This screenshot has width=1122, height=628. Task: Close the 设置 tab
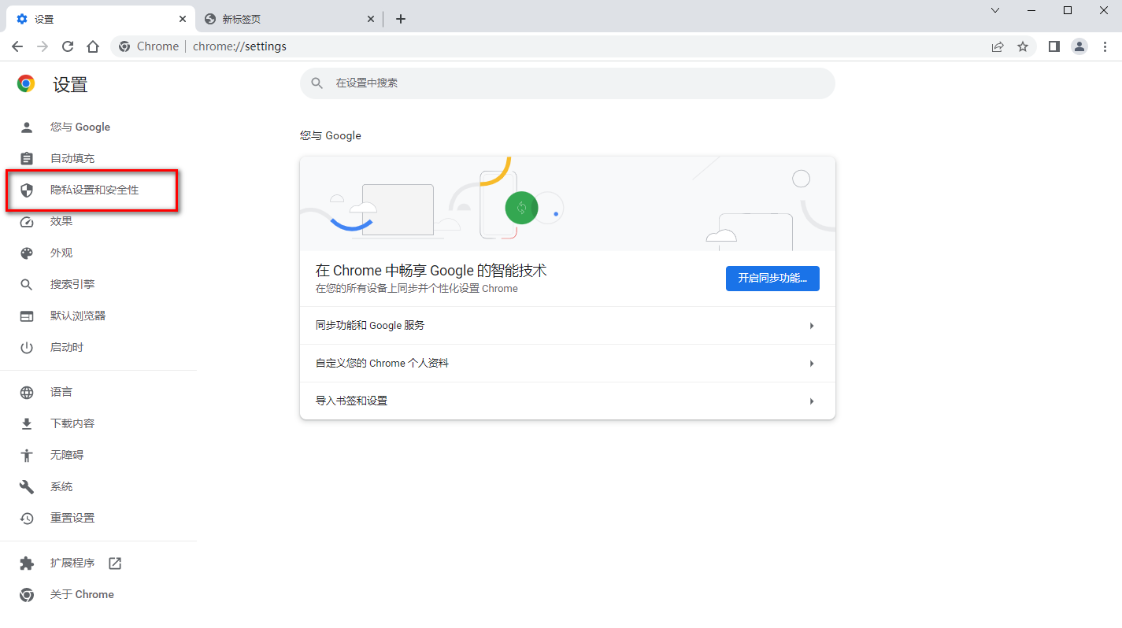click(183, 19)
